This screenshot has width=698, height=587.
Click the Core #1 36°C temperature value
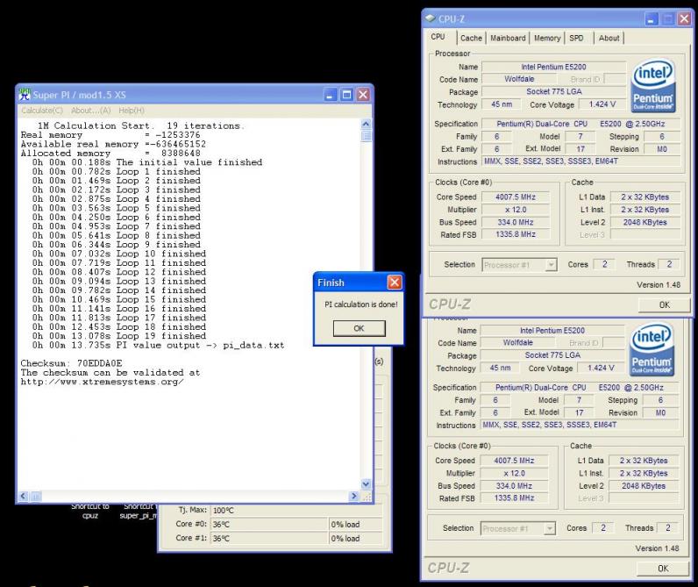tap(269, 538)
